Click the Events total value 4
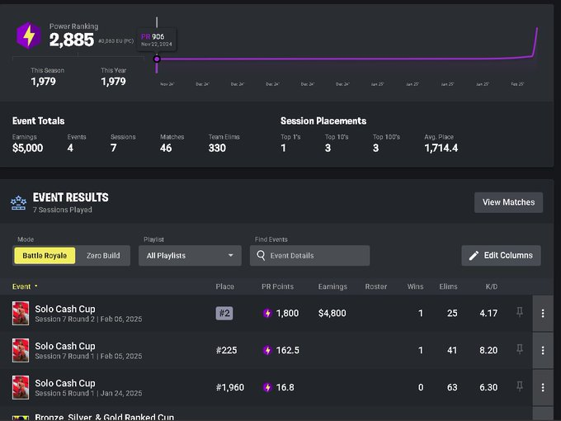Viewport: 561px width, 421px height. click(x=70, y=148)
